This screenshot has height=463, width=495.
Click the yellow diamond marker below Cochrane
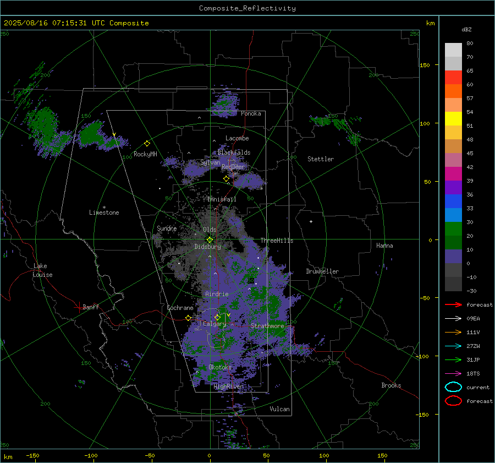pos(188,318)
